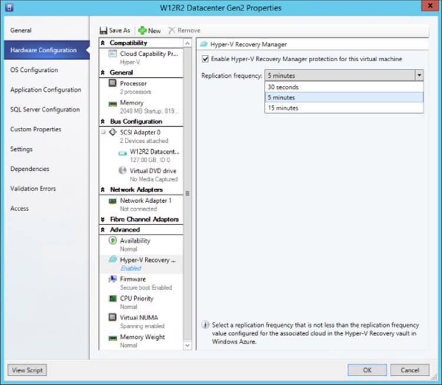Open SQL Server Configuration
This screenshot has height=385, width=442.
[x=47, y=109]
